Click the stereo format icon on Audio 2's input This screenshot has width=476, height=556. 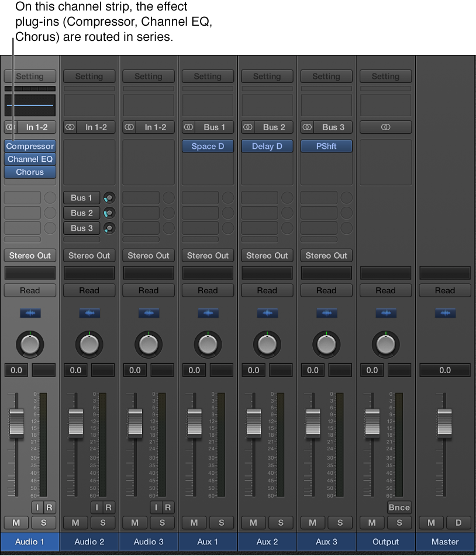tap(70, 127)
